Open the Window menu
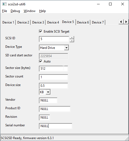The width and height of the screenshot is (129, 141). (30, 11)
